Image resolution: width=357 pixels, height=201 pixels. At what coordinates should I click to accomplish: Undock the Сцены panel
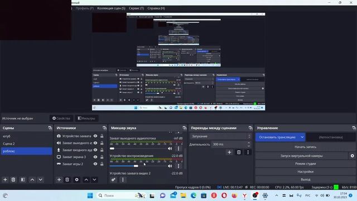click(50, 128)
